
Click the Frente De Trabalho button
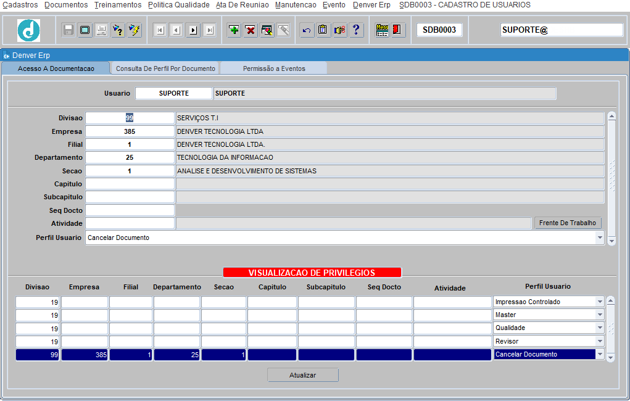point(568,223)
